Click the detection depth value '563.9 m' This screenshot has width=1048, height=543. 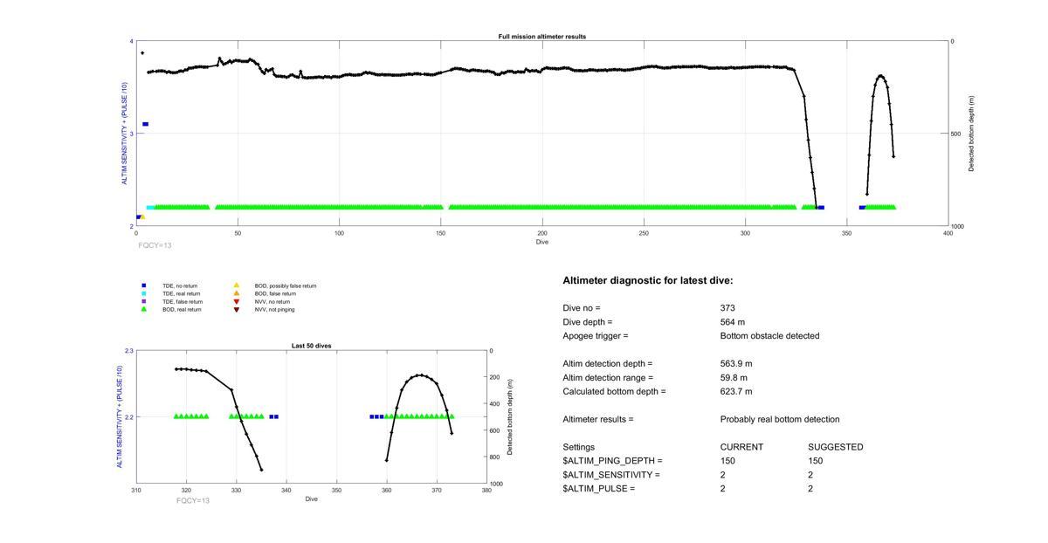coord(736,364)
